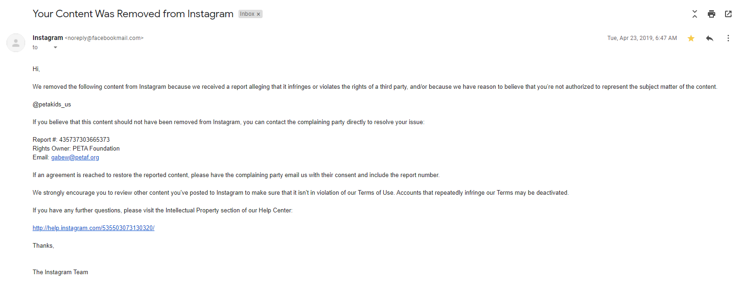Click the "Rights Owner: PETA Foundation" line

tap(76, 149)
